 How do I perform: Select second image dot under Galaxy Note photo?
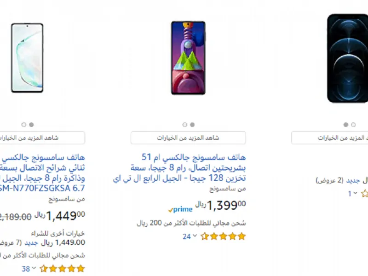coord(31,125)
